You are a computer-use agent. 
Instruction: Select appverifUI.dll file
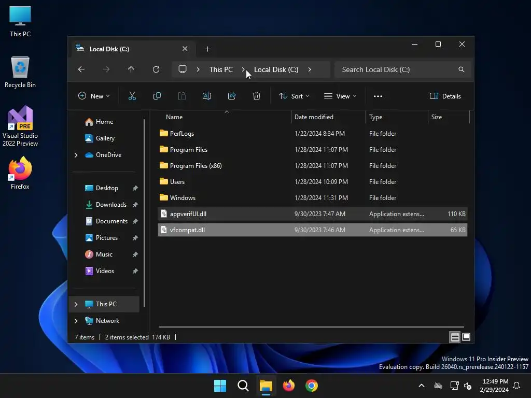313,214
